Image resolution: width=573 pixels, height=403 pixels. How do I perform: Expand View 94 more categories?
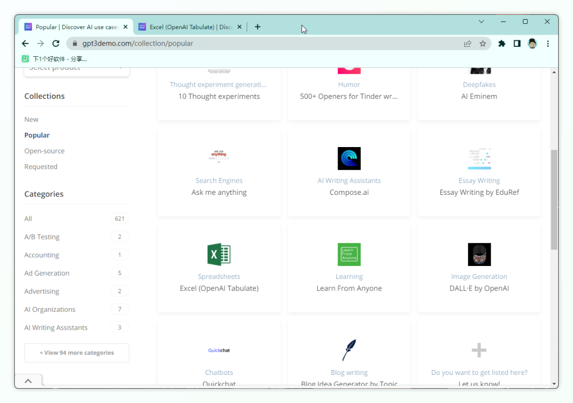77,353
